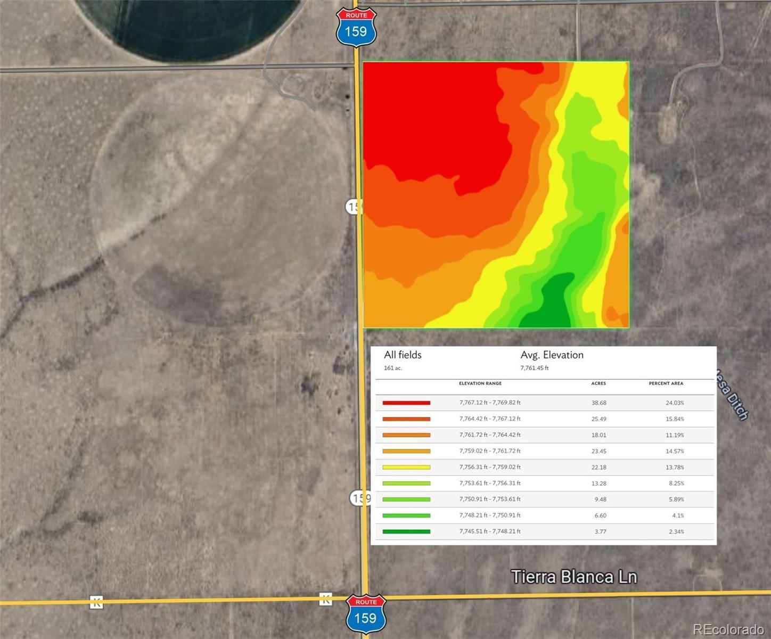Screen dimensions: 771x639
Task: Click the round 159 marker beside the elevation map
Action: 353,206
